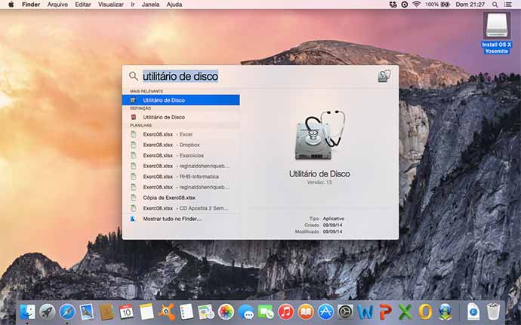Open the Trash in the Dock
This screenshot has height=325, width=521.
(x=493, y=311)
